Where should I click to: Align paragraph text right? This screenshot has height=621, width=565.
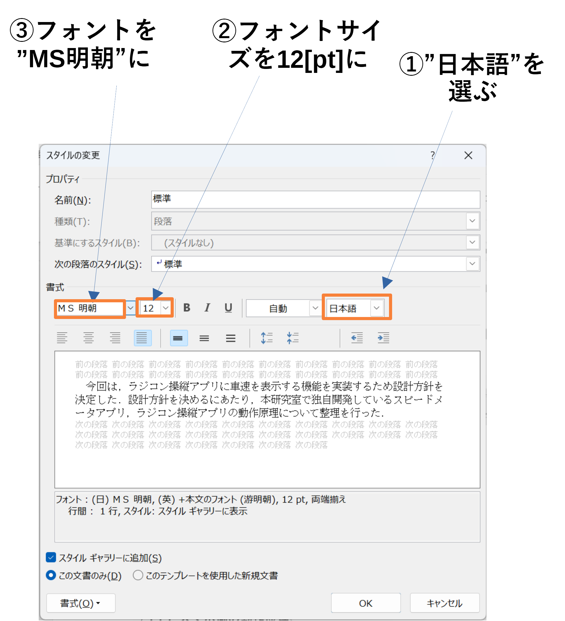pyautogui.click(x=115, y=338)
